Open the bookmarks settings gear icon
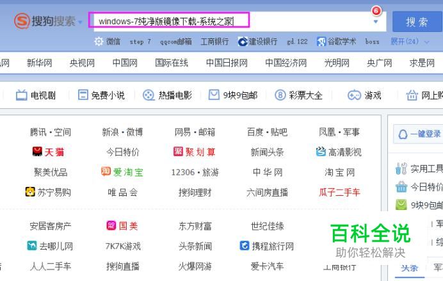443x281 pixels. pos(99,42)
